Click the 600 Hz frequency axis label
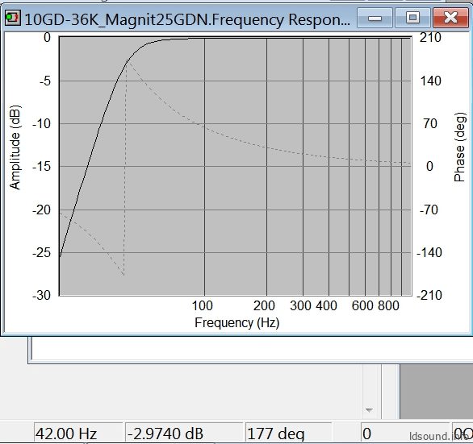The height and width of the screenshot is (444, 473). tap(362, 305)
